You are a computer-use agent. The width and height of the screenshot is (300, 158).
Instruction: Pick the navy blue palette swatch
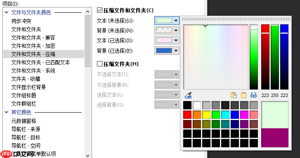[235, 124]
